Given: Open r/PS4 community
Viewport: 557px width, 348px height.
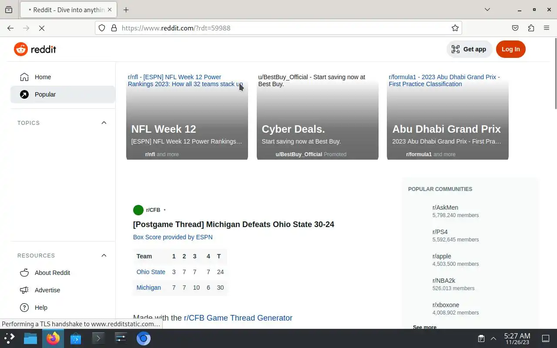Looking at the screenshot, I should pos(440,232).
